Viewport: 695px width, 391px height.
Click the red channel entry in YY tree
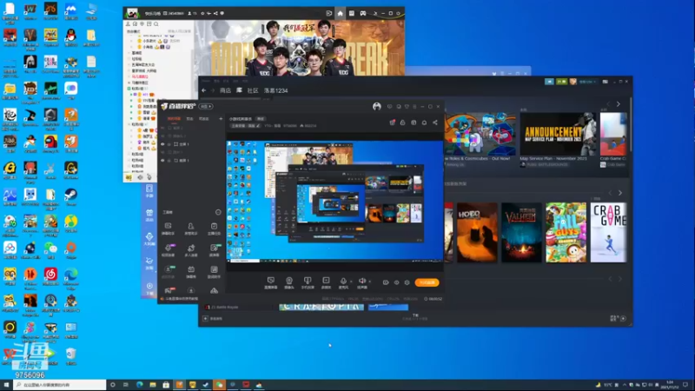pos(140,76)
